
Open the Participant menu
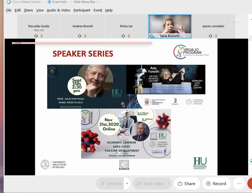82,10
